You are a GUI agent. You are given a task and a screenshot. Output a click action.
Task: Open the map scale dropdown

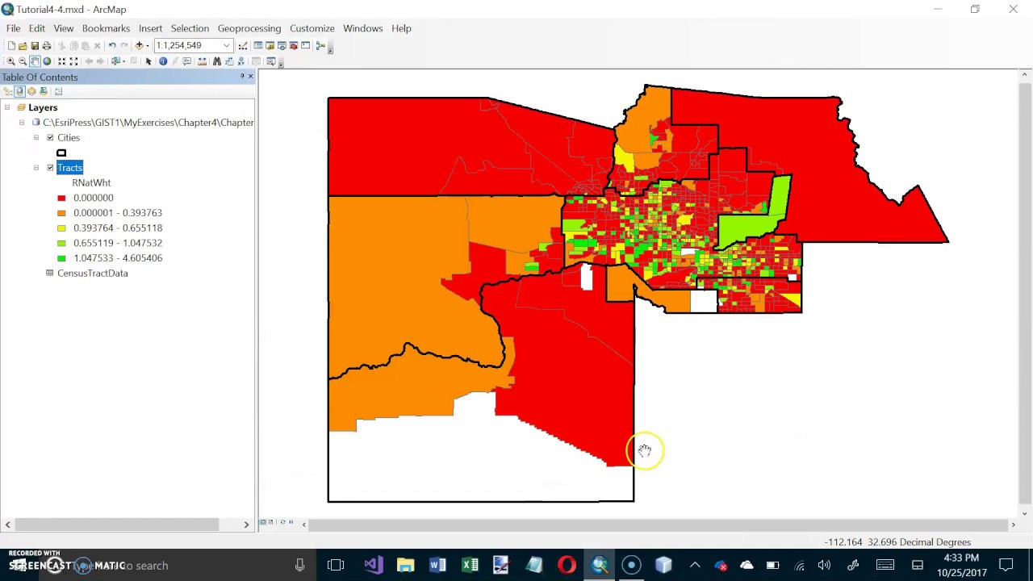226,46
